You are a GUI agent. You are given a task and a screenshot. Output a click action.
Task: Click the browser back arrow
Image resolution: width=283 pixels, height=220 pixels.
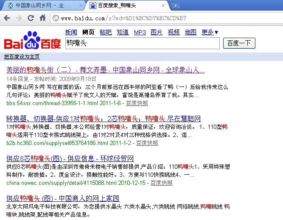click(7, 18)
